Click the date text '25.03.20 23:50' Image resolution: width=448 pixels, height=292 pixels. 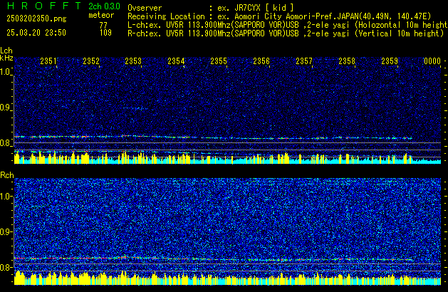(36, 33)
